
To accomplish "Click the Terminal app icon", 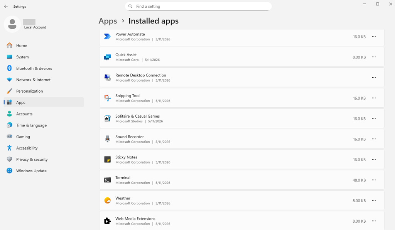I will [108, 180].
